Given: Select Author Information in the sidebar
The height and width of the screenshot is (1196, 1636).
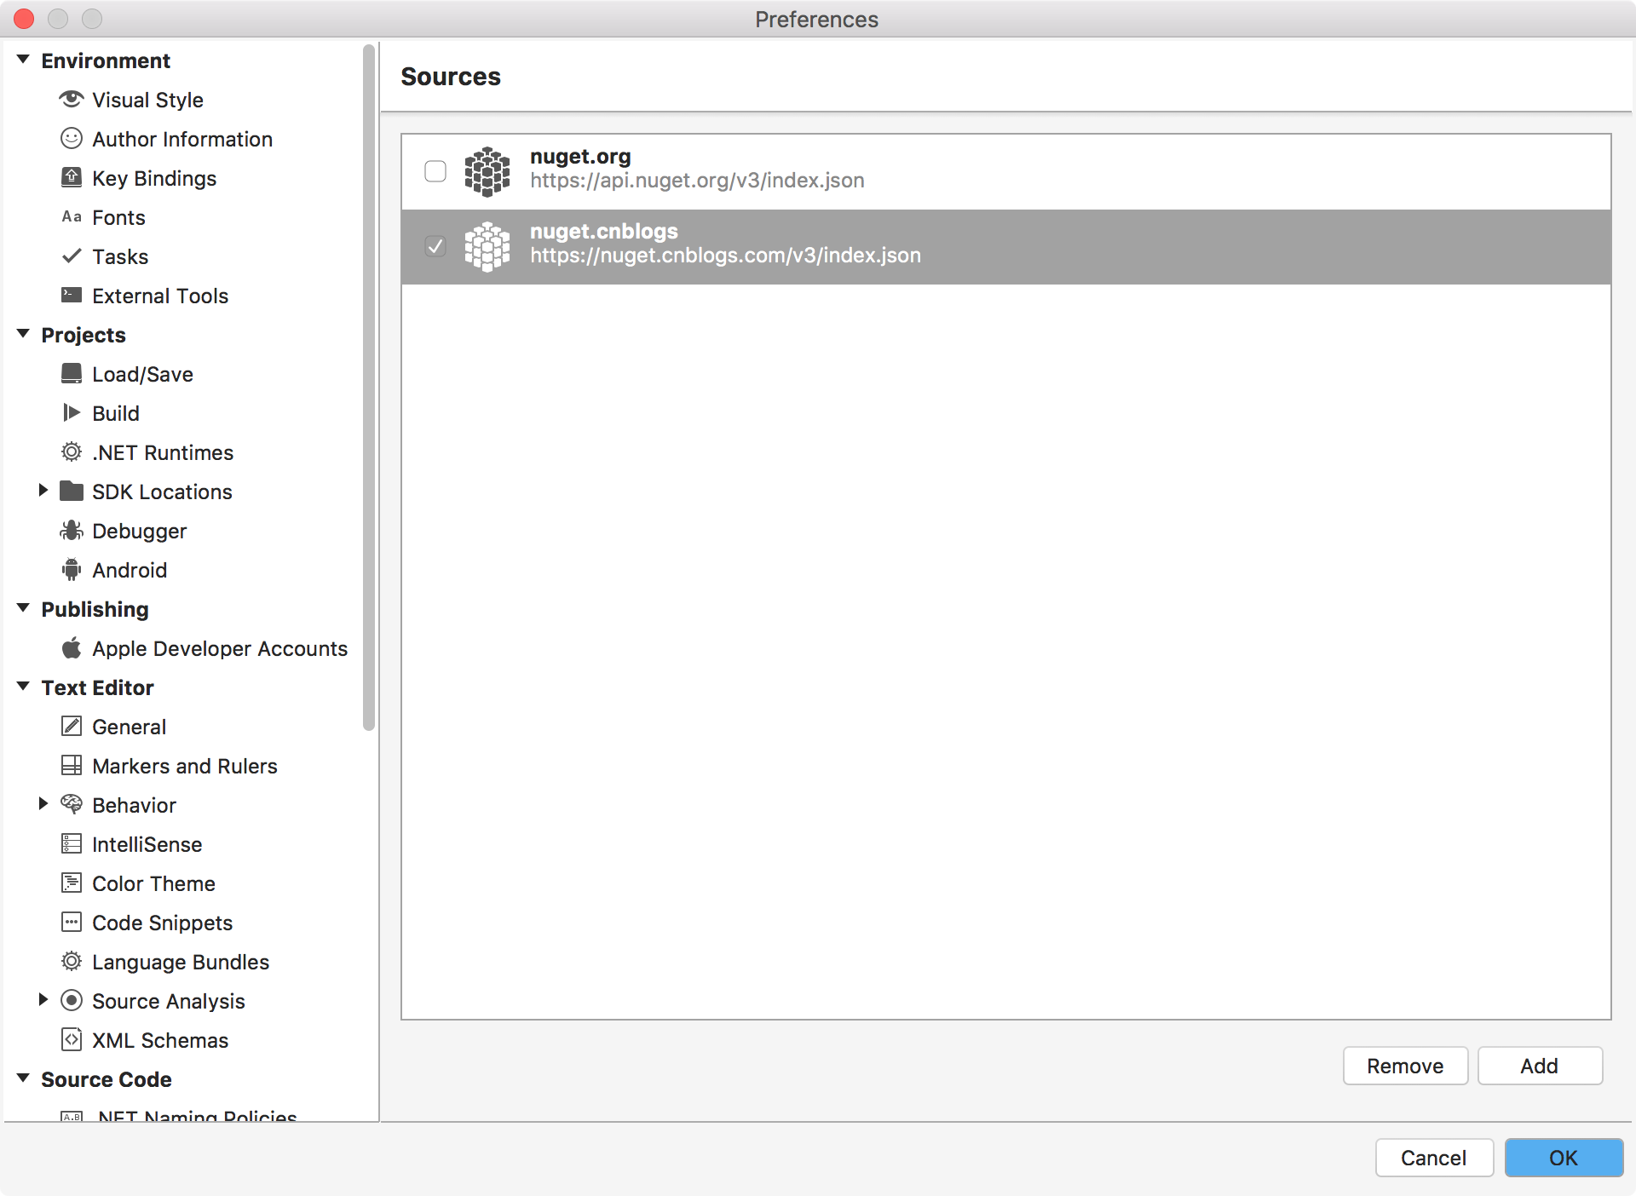Looking at the screenshot, I should point(182,139).
